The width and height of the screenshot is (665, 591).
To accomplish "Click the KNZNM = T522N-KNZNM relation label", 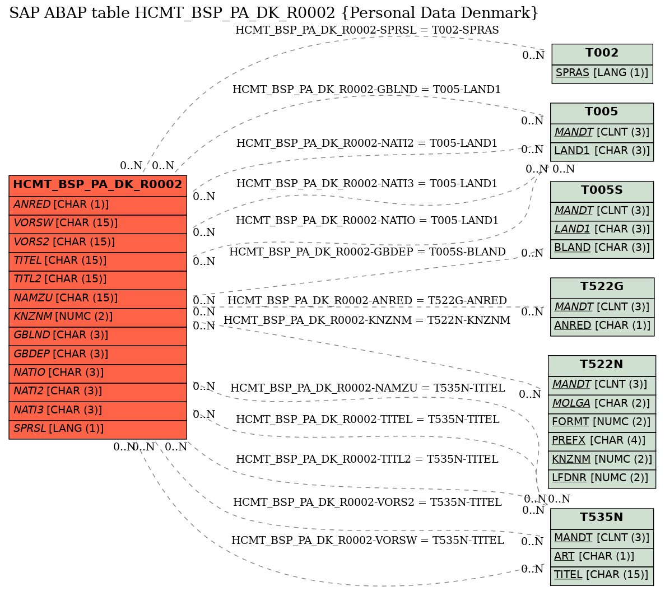I will tap(368, 320).
